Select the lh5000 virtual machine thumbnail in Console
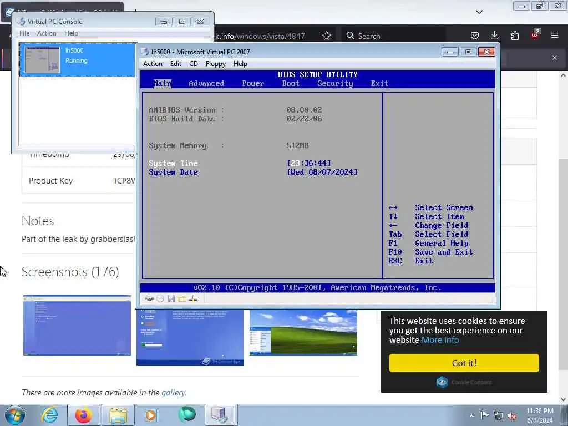This screenshot has width=568, height=426. (x=42, y=59)
